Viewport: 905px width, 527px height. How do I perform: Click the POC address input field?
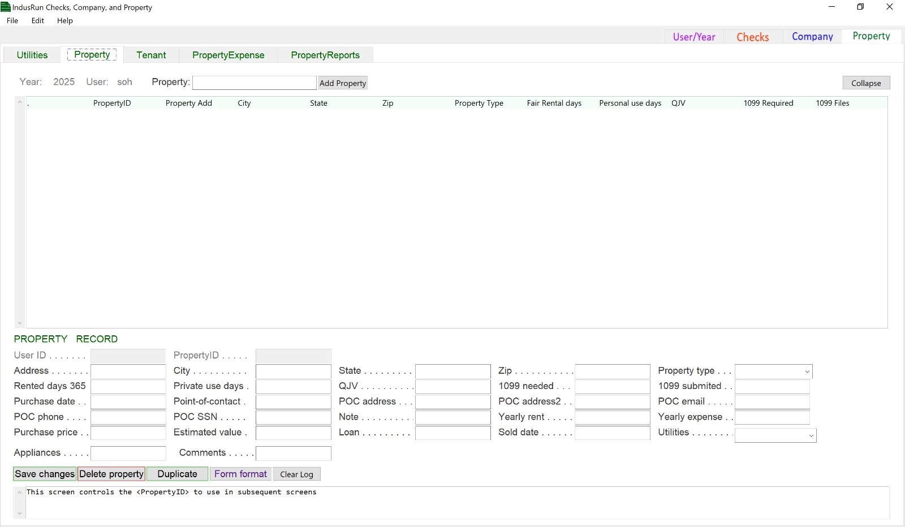453,402
